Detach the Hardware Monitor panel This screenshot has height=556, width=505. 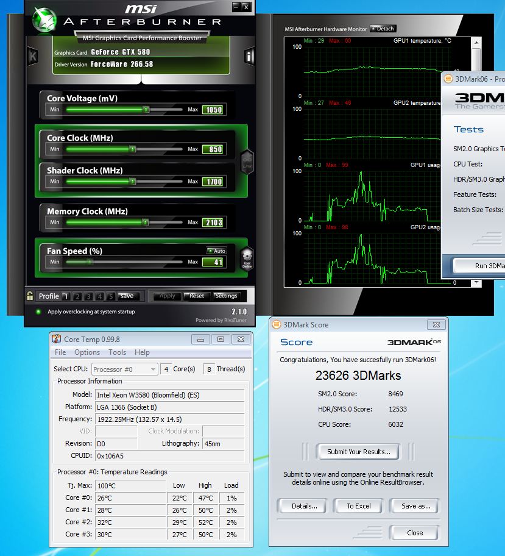[x=383, y=29]
